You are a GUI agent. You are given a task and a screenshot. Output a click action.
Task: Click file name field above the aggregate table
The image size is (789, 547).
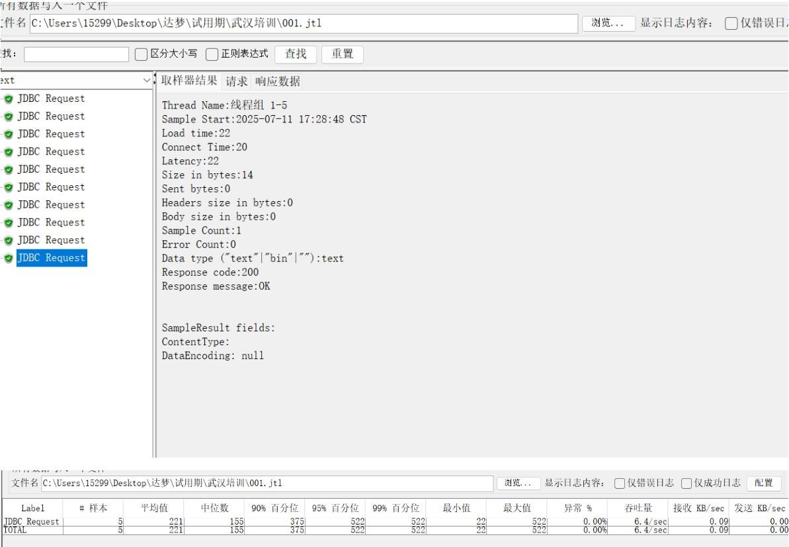[x=267, y=483]
